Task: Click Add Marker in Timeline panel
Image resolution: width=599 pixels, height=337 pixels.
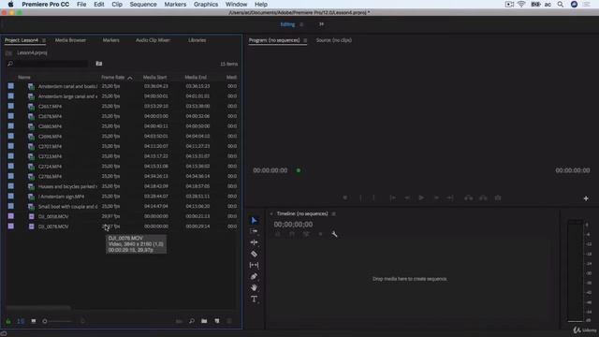Action: click(x=320, y=234)
